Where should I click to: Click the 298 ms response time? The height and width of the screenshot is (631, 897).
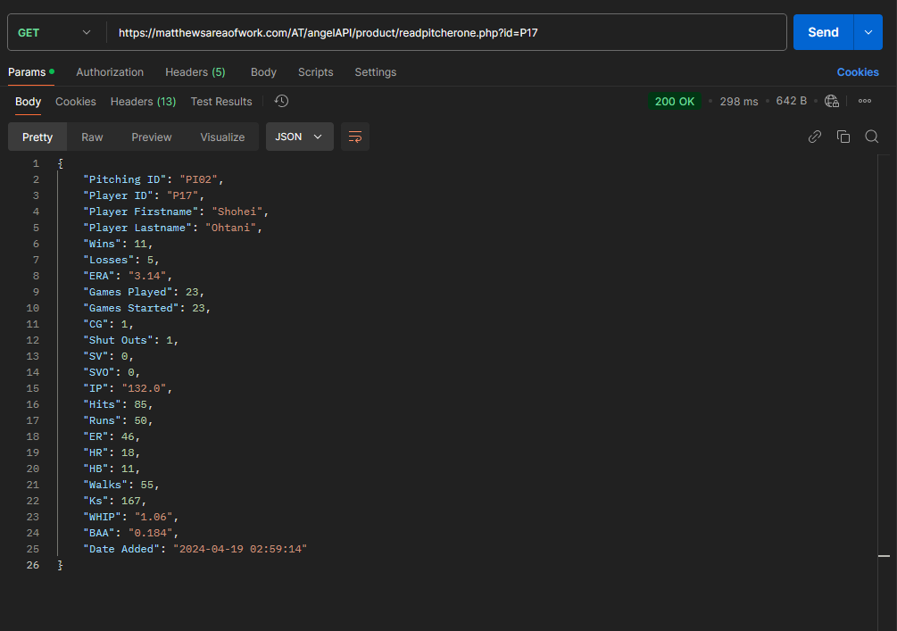tap(738, 101)
